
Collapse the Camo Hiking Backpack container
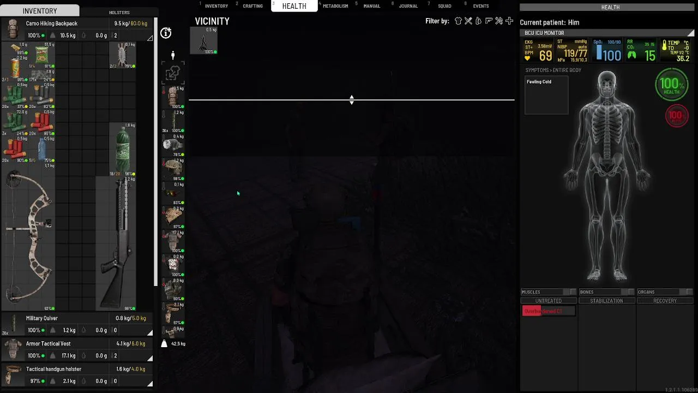point(150,38)
